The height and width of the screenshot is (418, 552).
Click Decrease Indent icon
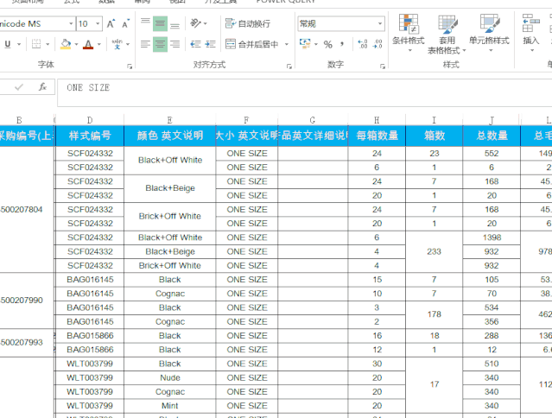pyautogui.click(x=195, y=44)
